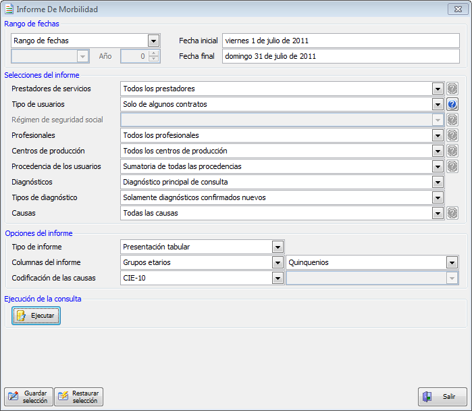Open Grupos etarios columns dropdown

click(x=278, y=263)
